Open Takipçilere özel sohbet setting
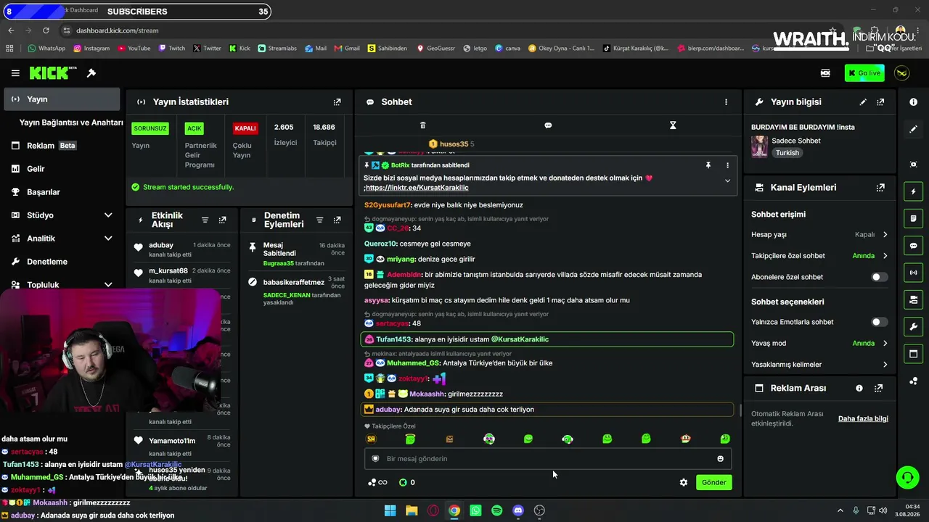Image resolution: width=929 pixels, height=522 pixels. point(819,256)
